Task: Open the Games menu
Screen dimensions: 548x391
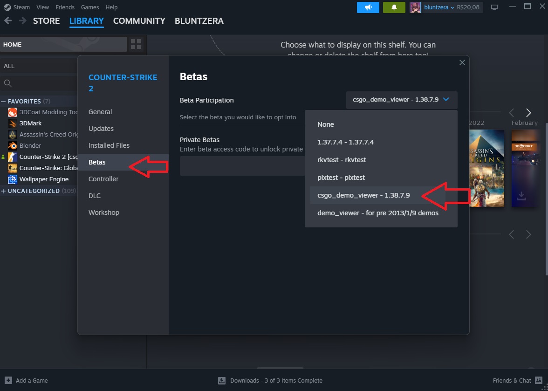Action: pos(90,7)
